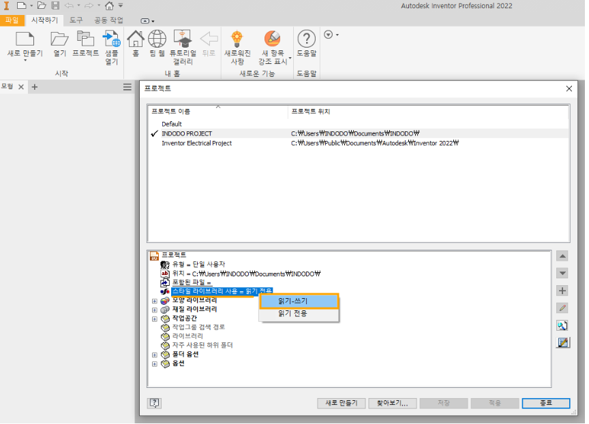This screenshot has width=589, height=424.
Task: Click the Open folder icon in quick access toolbar
Action: pos(42,5)
